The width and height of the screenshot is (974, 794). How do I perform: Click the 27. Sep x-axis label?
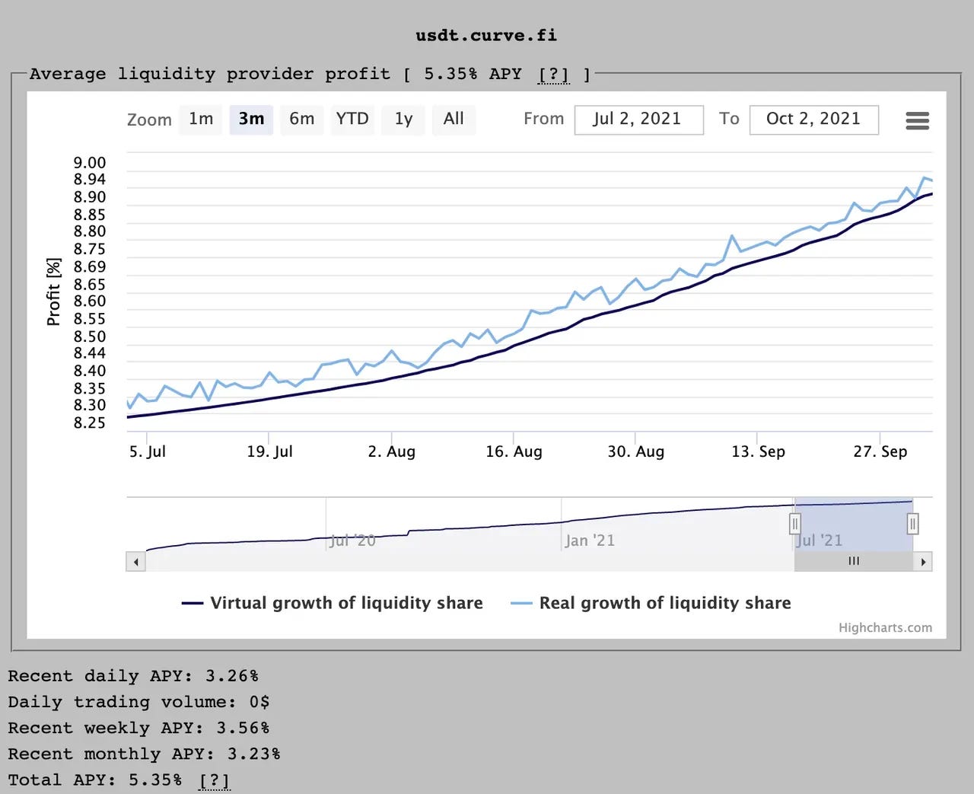pos(880,451)
